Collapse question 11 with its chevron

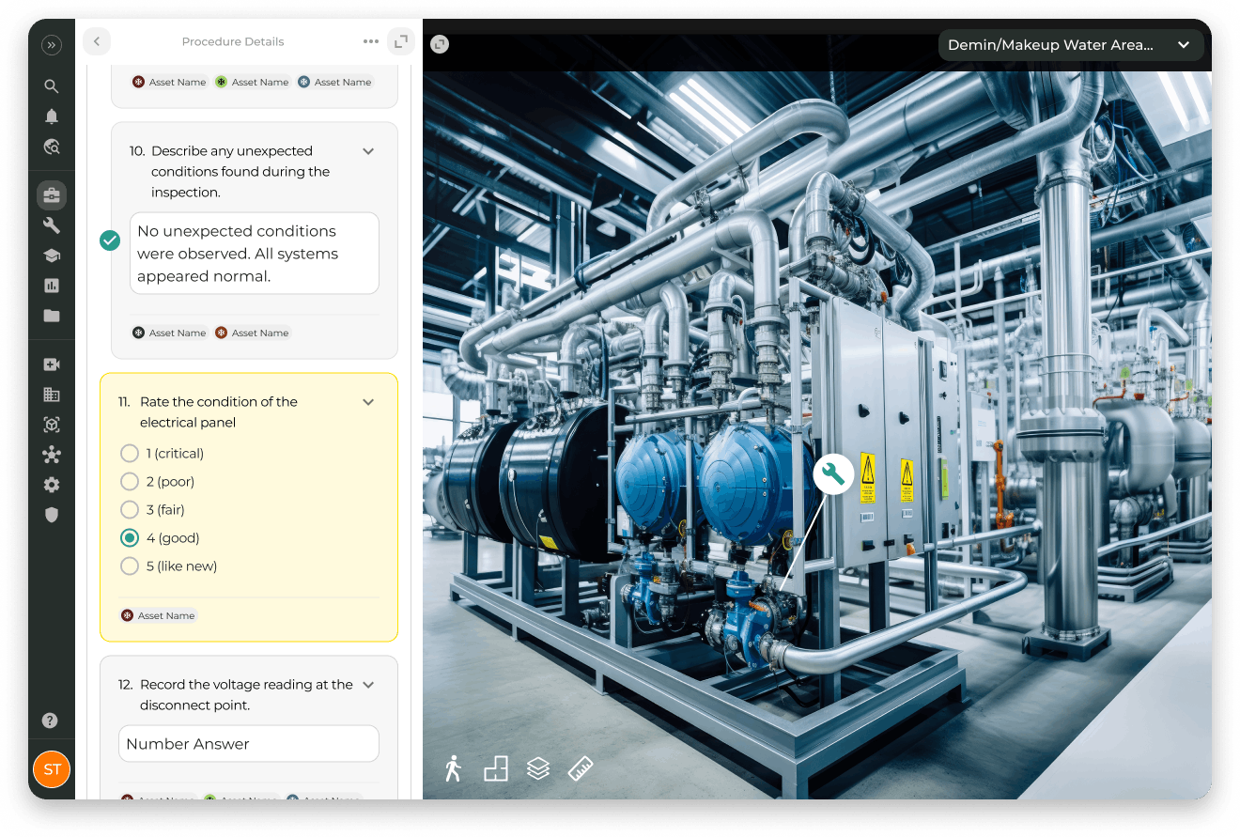[x=368, y=402]
